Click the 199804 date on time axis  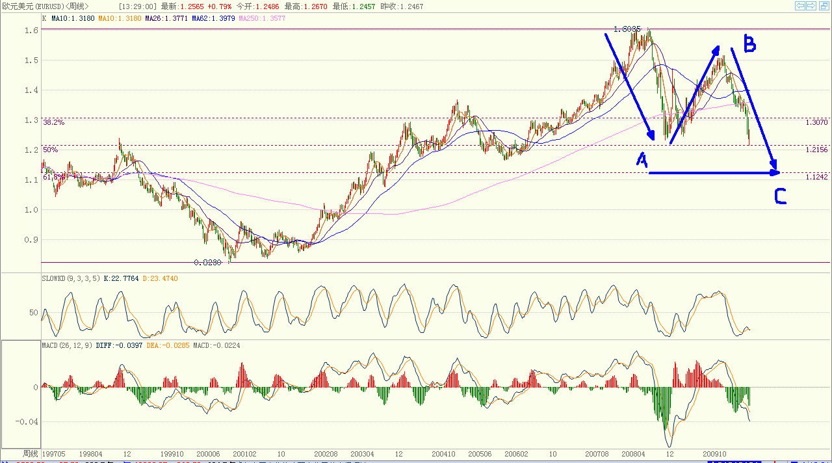click(90, 454)
